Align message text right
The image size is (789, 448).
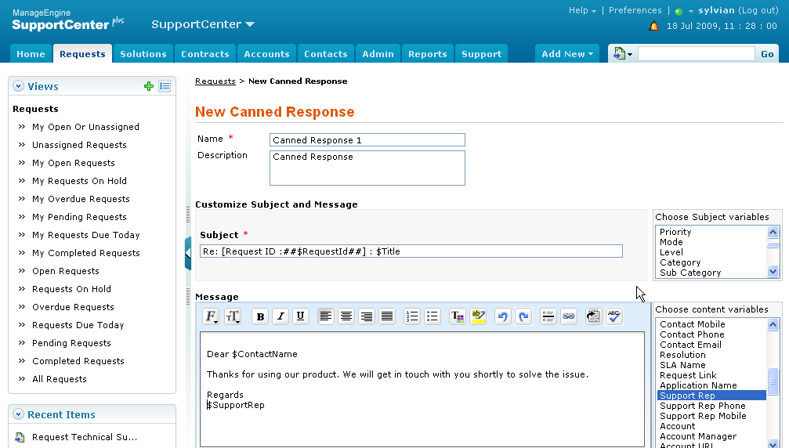pos(367,316)
